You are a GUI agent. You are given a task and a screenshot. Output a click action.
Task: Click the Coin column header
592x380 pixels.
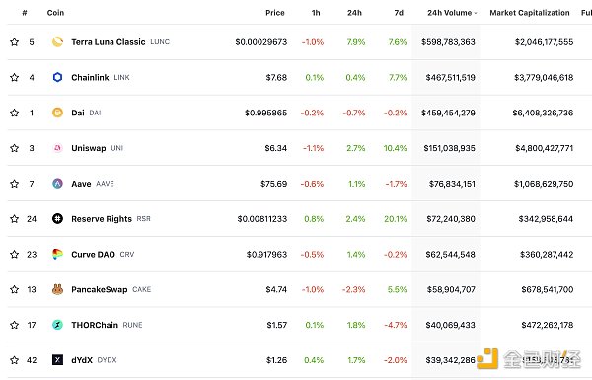pyautogui.click(x=55, y=13)
